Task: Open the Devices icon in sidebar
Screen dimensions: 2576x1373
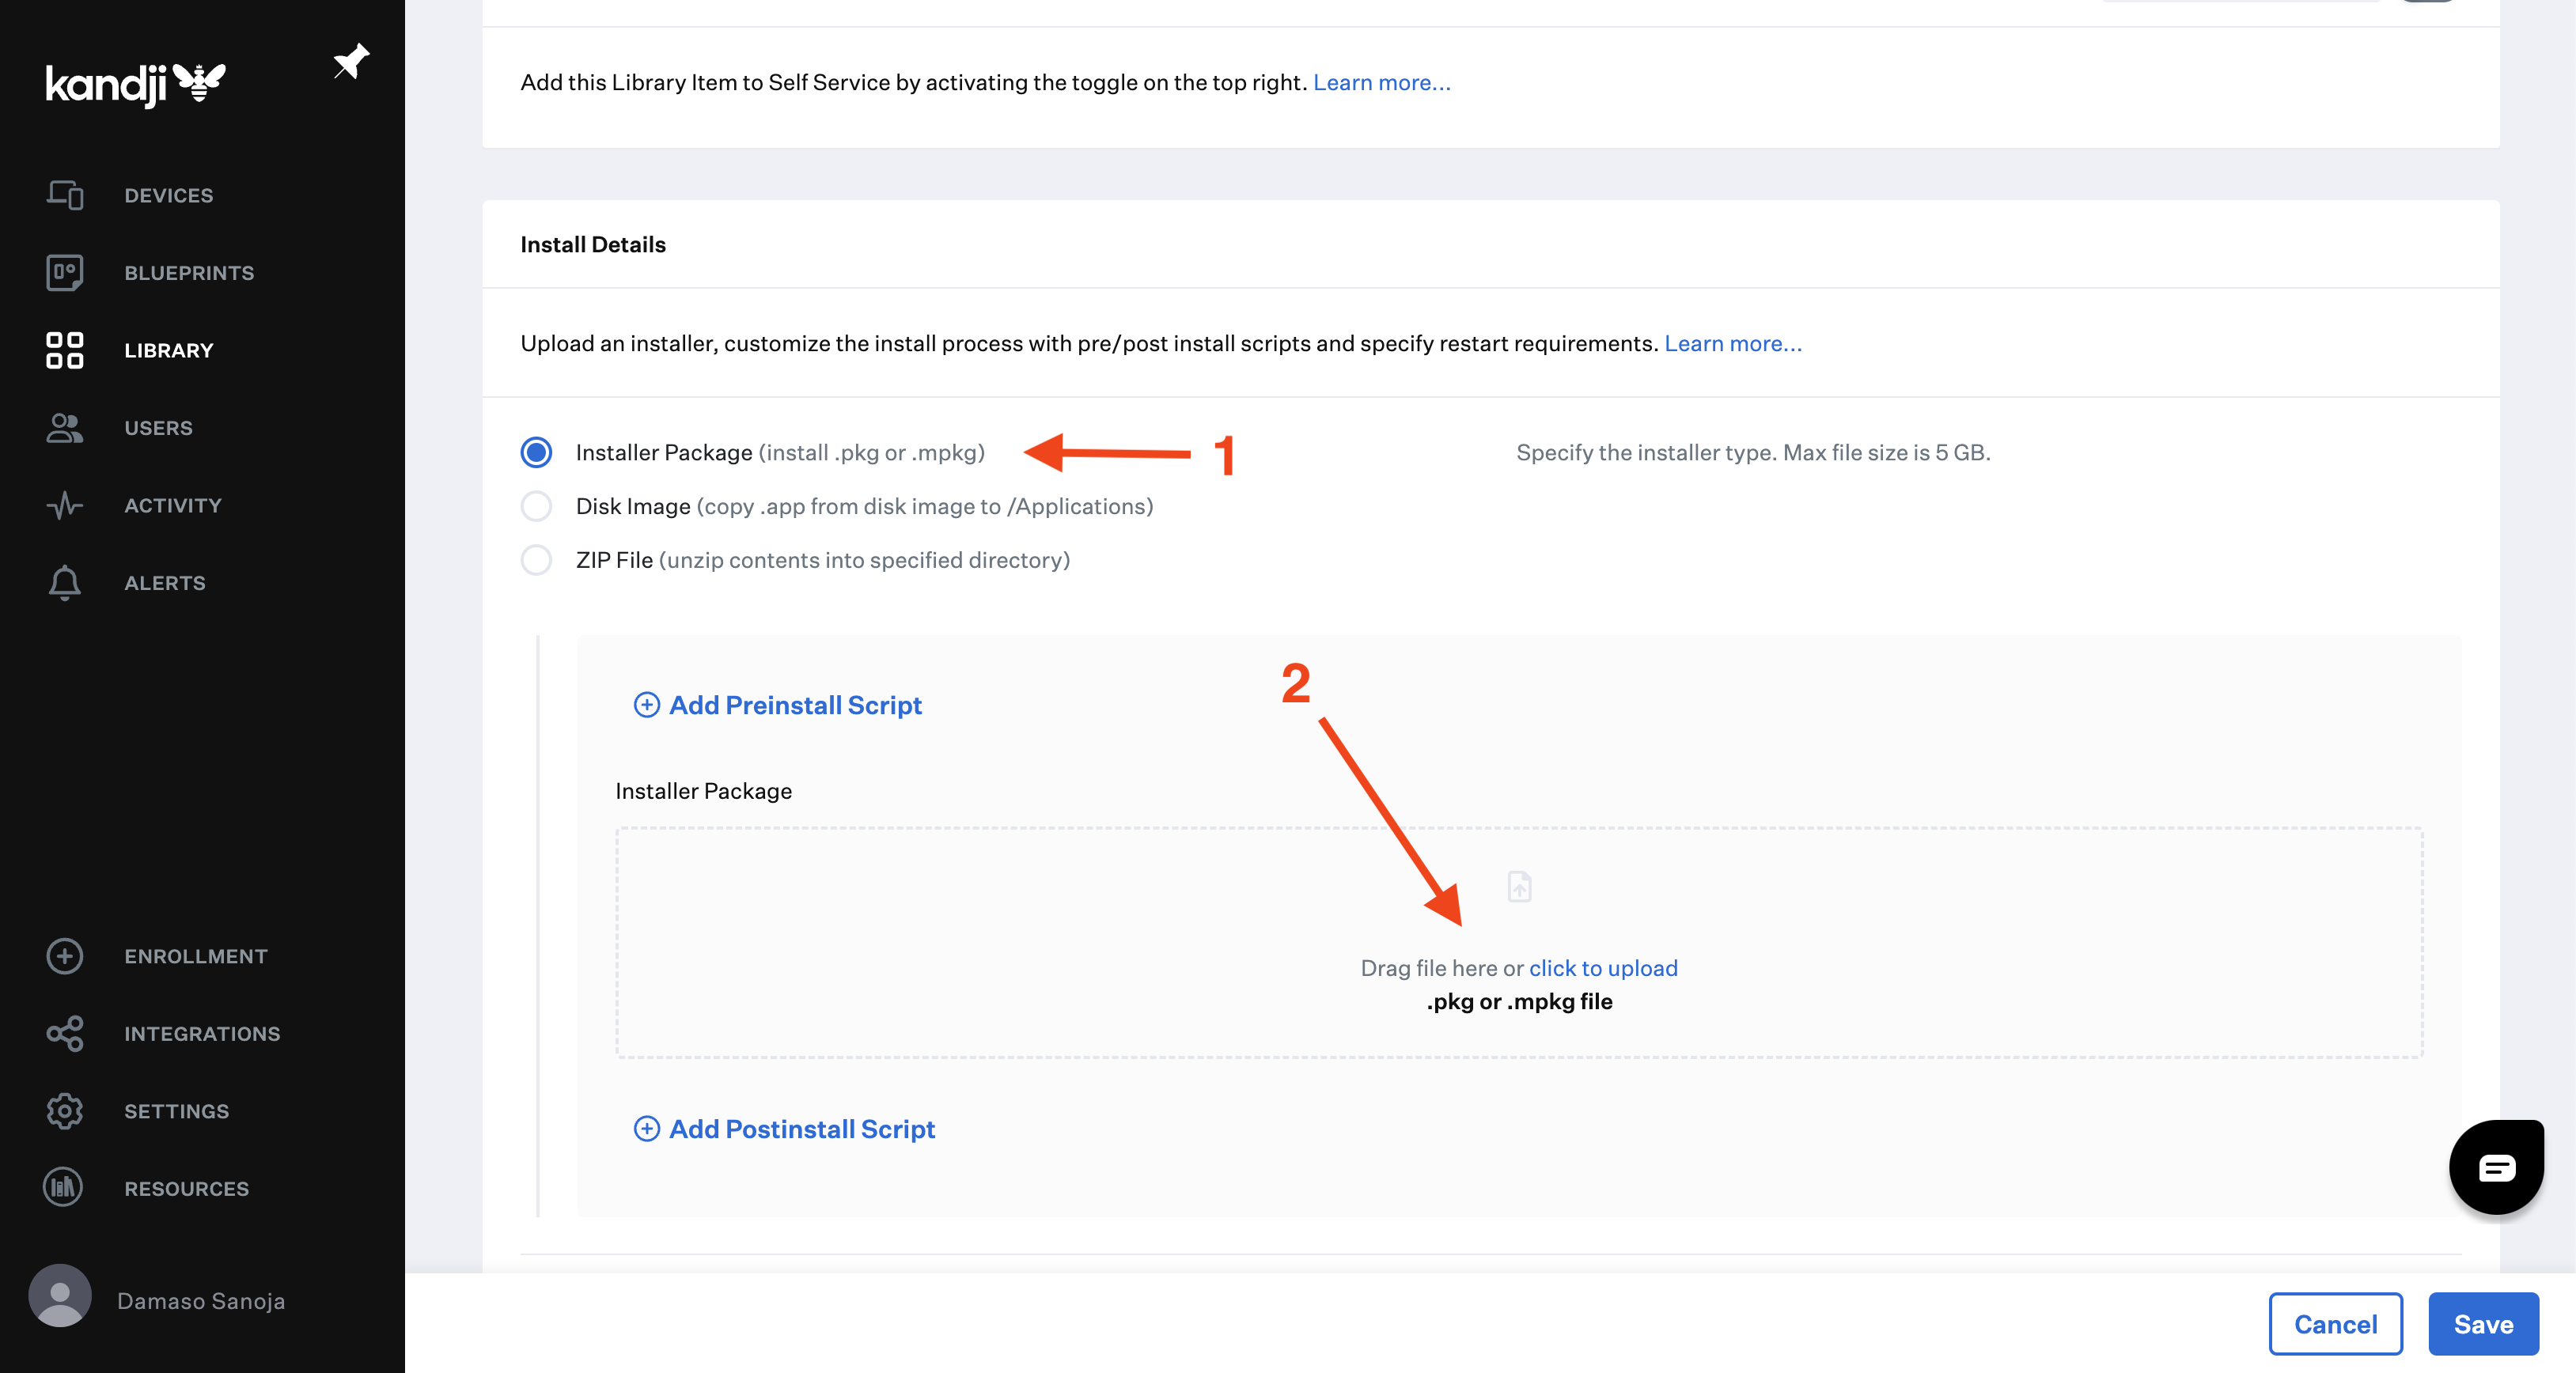Action: [x=64, y=195]
